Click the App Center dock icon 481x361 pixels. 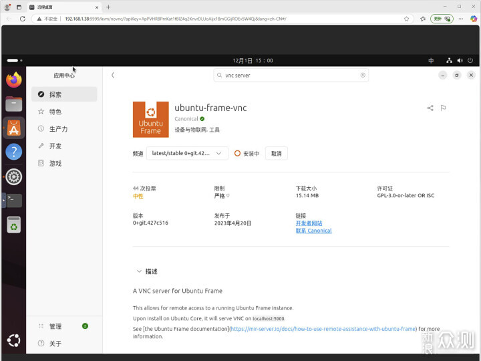coord(14,128)
